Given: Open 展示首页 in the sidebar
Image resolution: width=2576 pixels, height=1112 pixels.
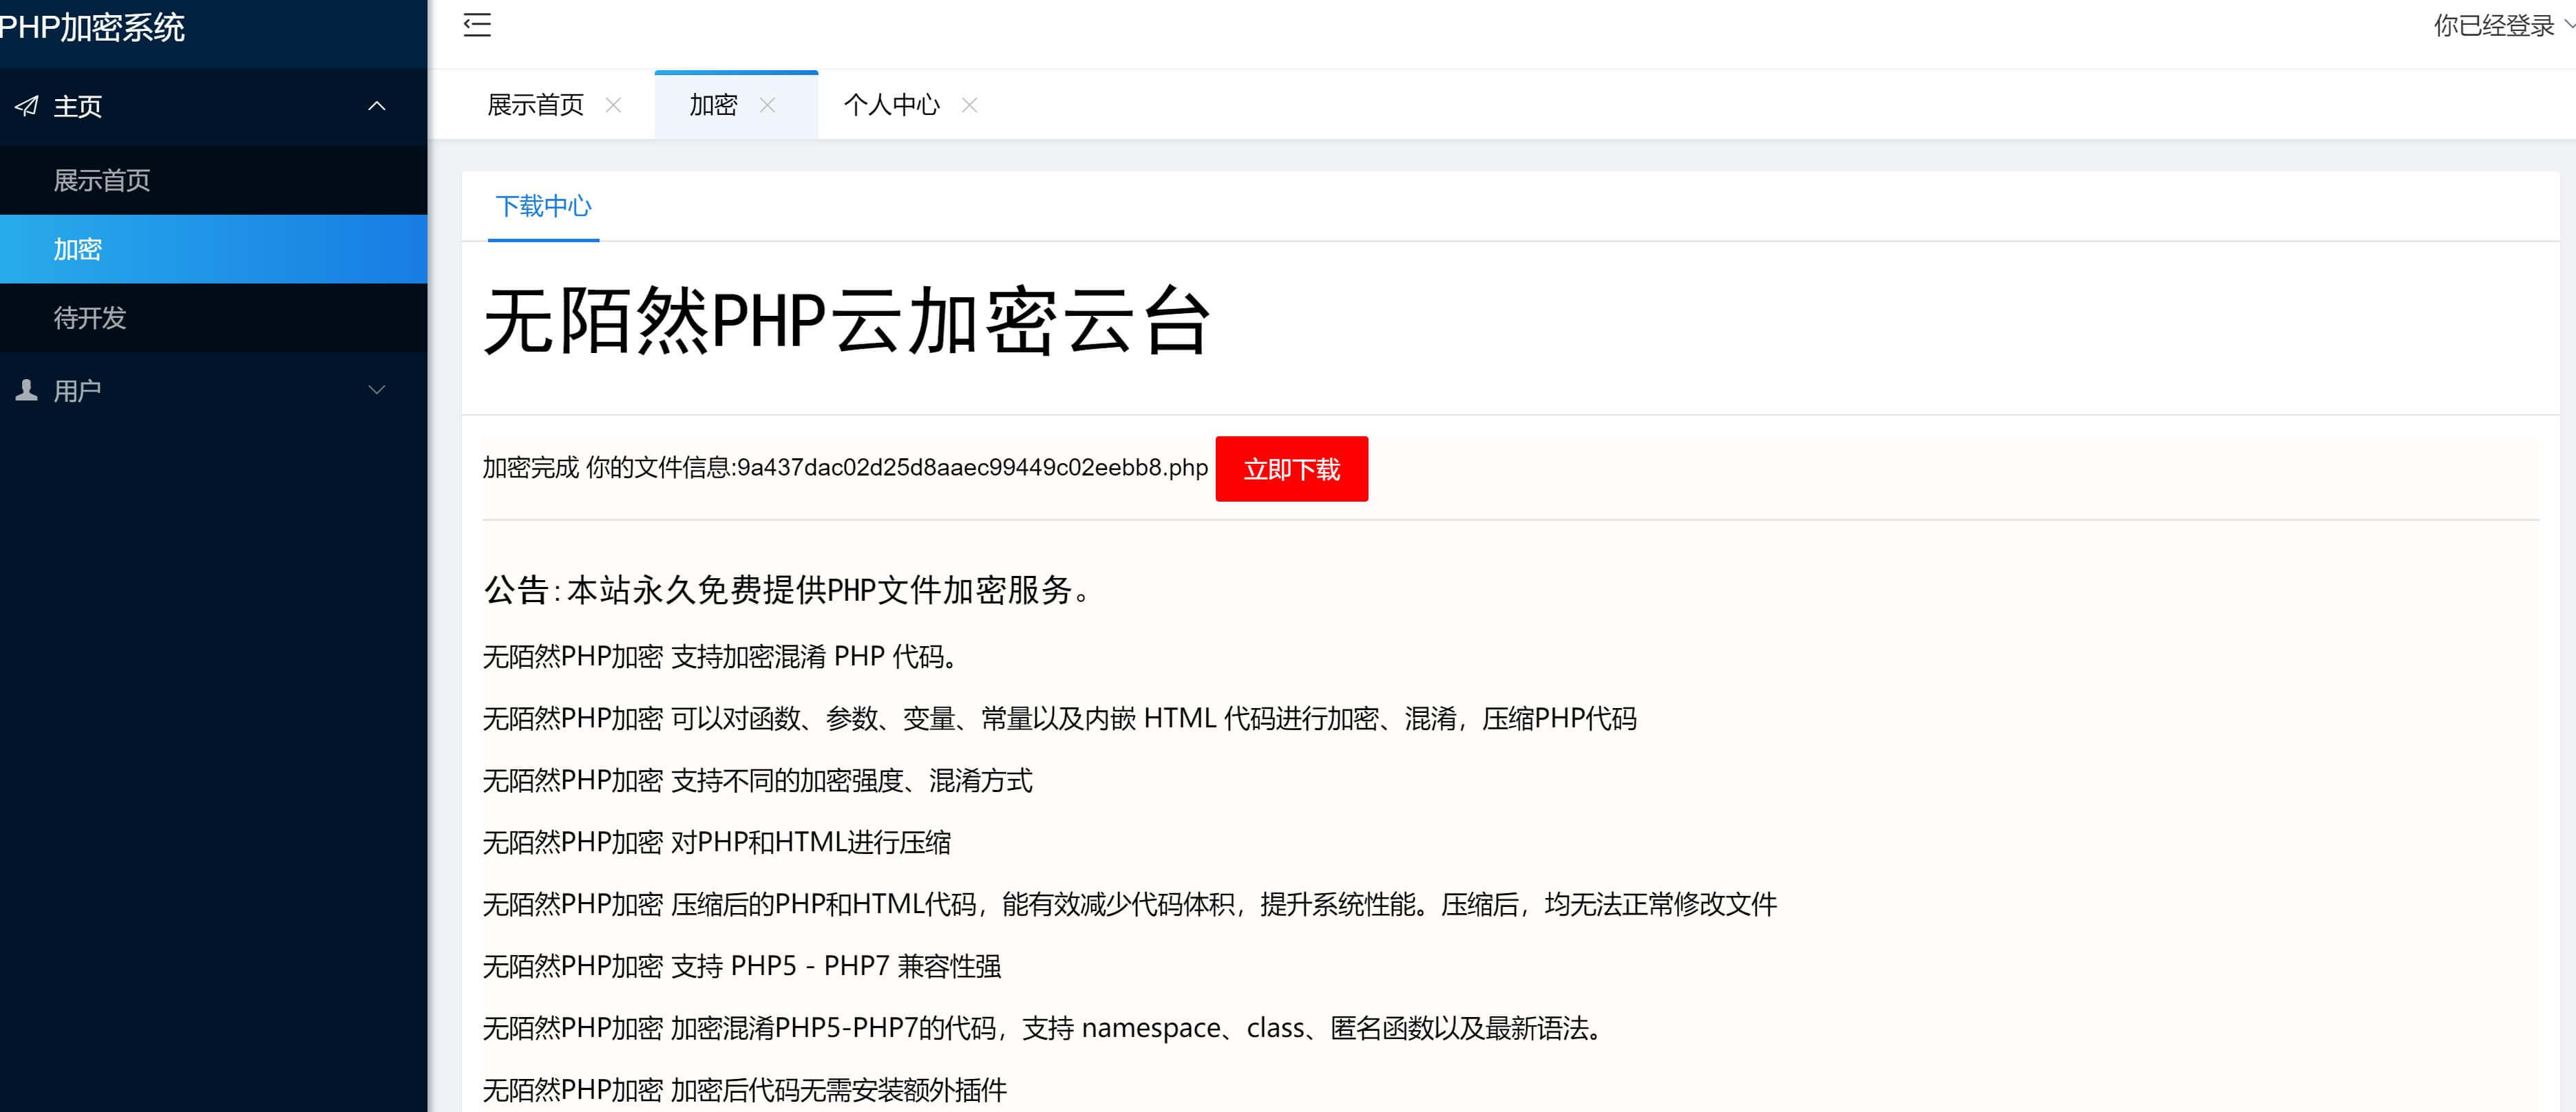Looking at the screenshot, I should pyautogui.click(x=102, y=181).
